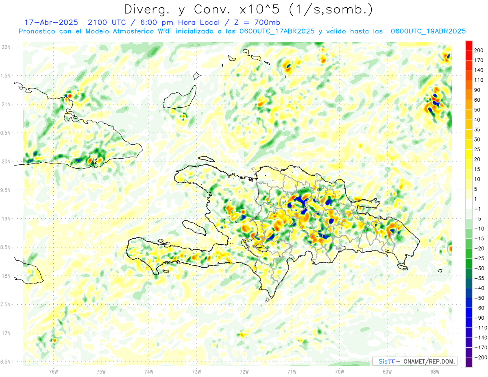This screenshot has height=377, width=488.
Task: Click the colorbar value '140'
Action: click(479, 70)
